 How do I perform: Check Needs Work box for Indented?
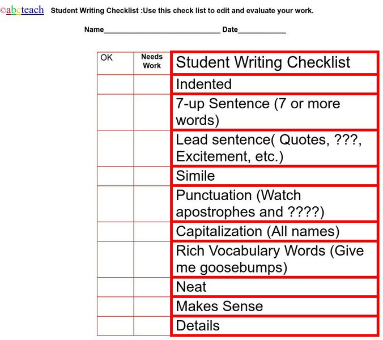tap(152, 84)
